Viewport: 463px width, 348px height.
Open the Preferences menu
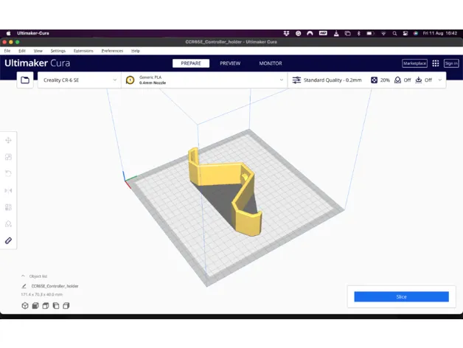pyautogui.click(x=112, y=51)
